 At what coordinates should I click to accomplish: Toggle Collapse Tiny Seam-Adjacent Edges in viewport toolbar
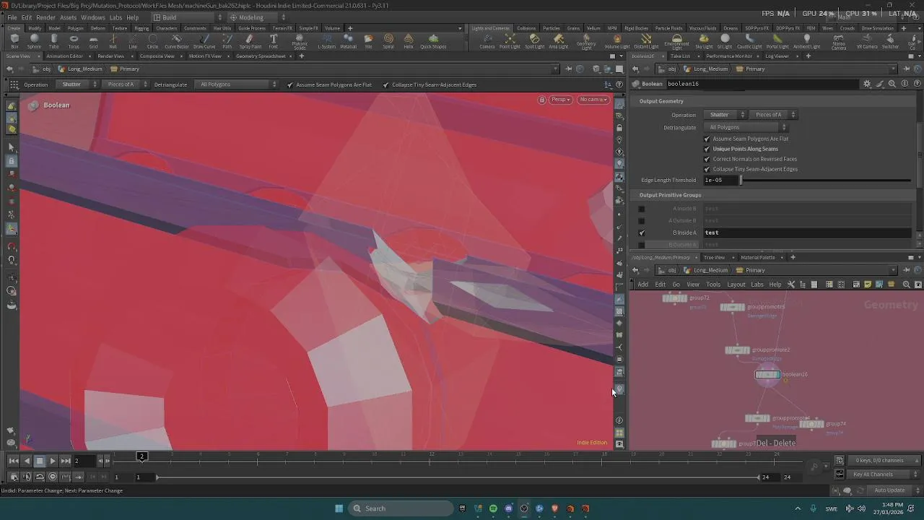[x=385, y=84]
